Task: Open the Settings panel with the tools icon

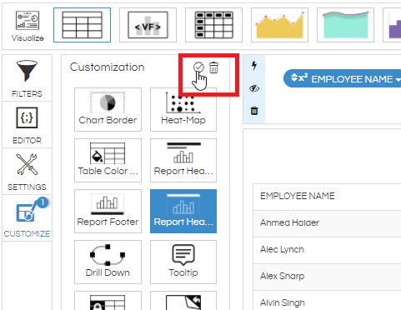Action: coord(27,172)
